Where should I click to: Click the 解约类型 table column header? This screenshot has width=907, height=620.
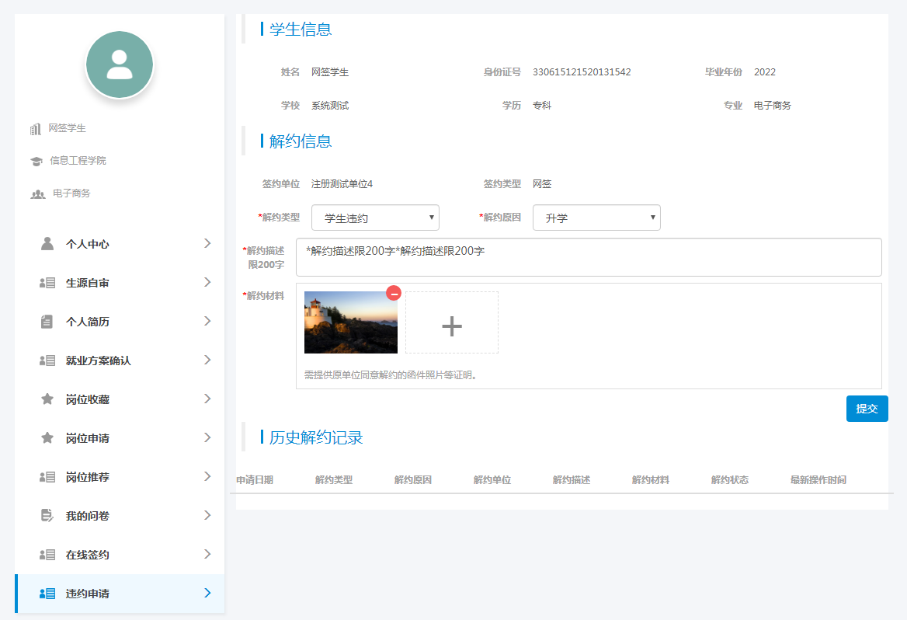[x=334, y=480]
